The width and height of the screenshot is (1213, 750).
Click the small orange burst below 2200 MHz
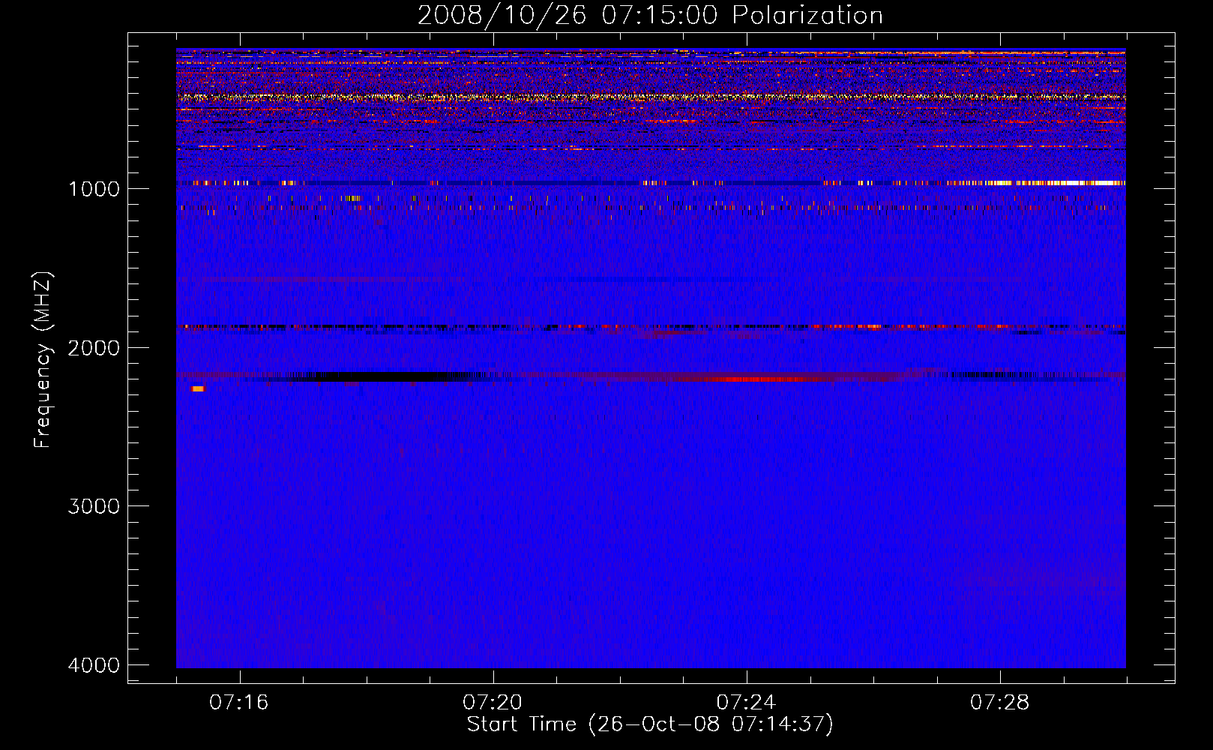(x=198, y=388)
